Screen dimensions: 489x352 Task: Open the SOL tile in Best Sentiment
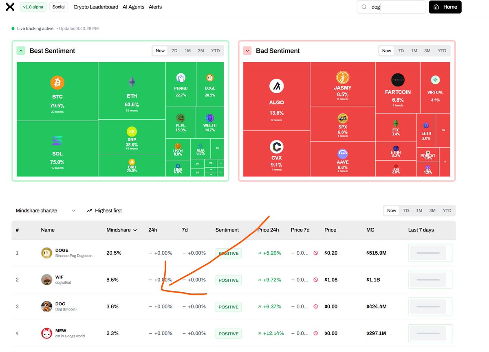tap(57, 149)
